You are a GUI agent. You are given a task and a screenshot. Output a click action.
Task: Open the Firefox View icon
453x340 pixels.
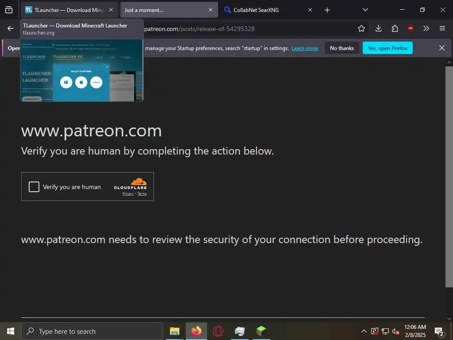click(9, 10)
